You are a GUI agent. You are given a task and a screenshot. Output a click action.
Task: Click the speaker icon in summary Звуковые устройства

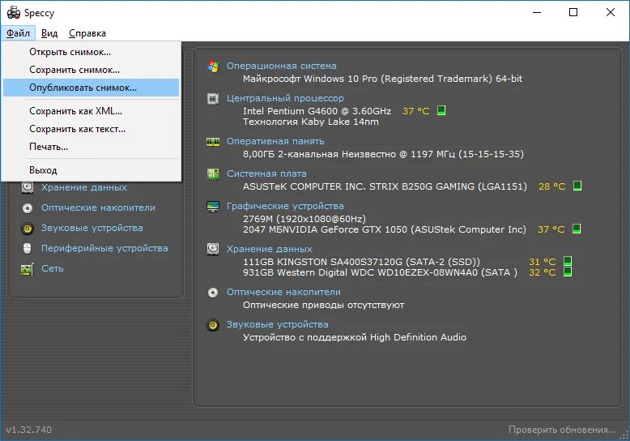tap(213, 325)
